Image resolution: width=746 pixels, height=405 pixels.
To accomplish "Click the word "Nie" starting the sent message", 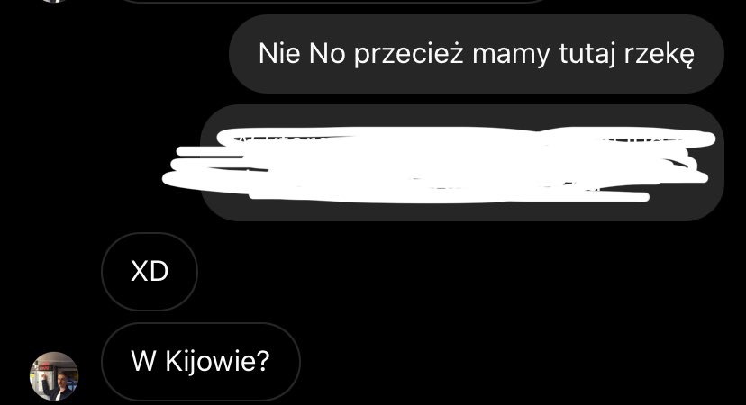I will pyautogui.click(x=279, y=53).
